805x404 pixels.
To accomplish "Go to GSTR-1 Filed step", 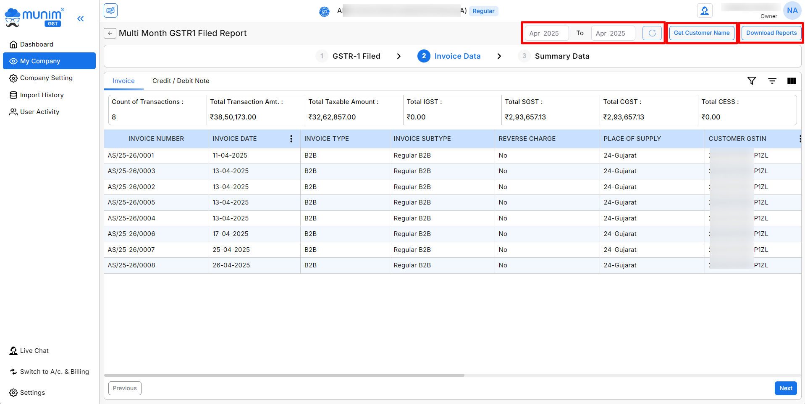I will [x=356, y=56].
